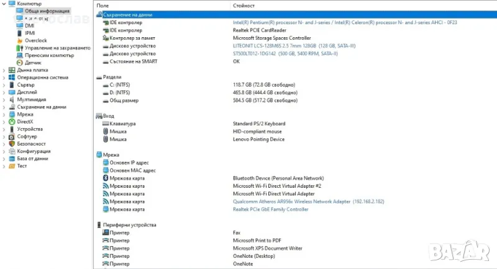
Task: Select the DMI tree item
Action: click(x=29, y=25)
